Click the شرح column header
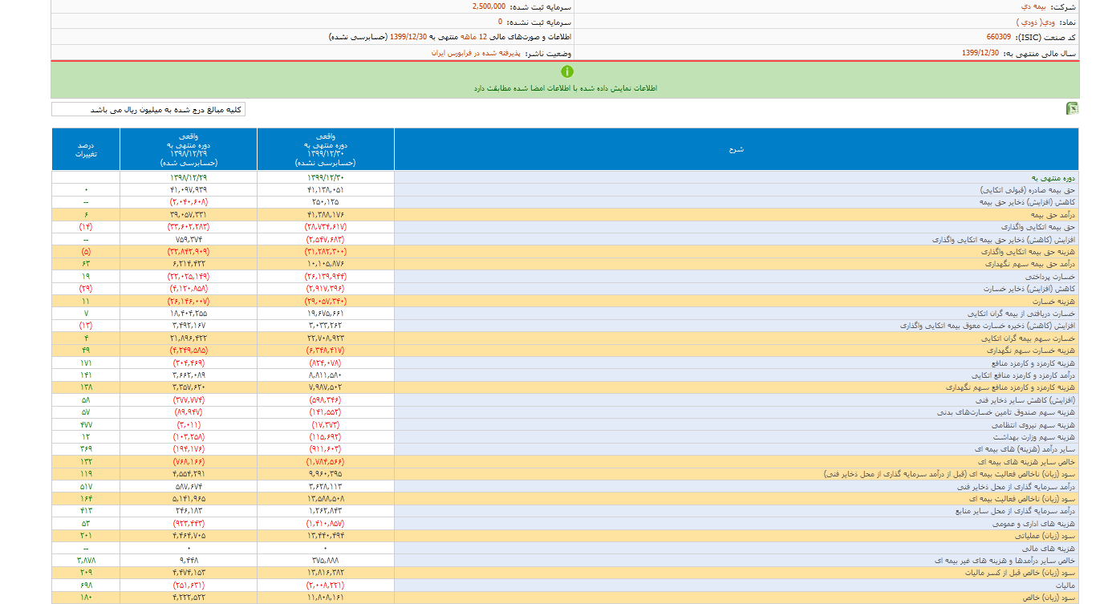This screenshot has width=1108, height=604. click(x=736, y=149)
